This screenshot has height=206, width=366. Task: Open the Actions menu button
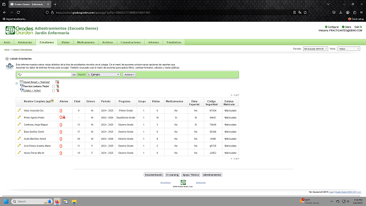[129, 74]
